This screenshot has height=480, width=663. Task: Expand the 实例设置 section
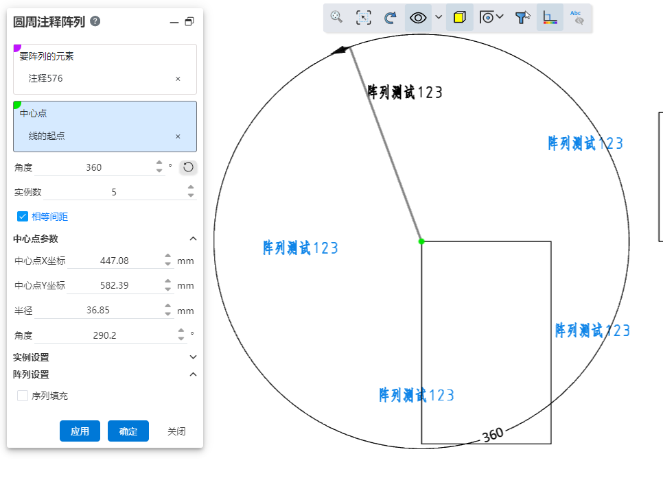(x=193, y=357)
